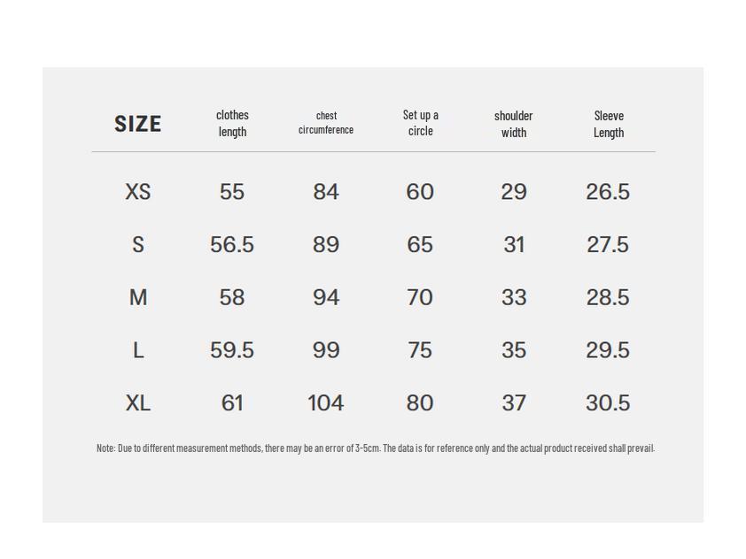Viewport: 746px width, 559px height.
Task: Select the clothes length value 59.5
Action: [232, 350]
